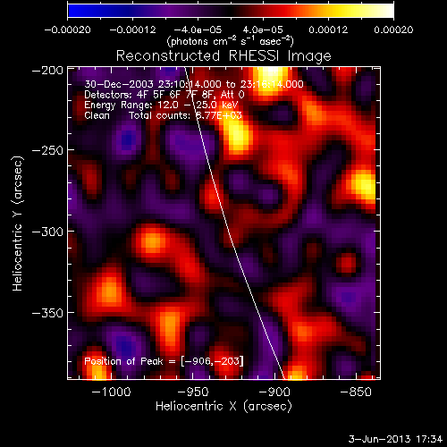Click the 'Total counts: 6.77E+03' text
Viewport: 447px width, 447px height.
pos(185,115)
